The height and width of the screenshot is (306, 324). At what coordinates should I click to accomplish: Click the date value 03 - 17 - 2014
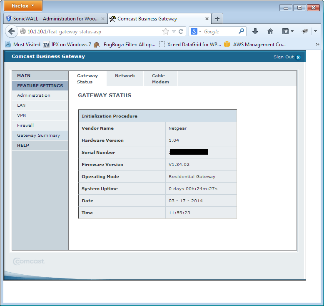pos(186,201)
